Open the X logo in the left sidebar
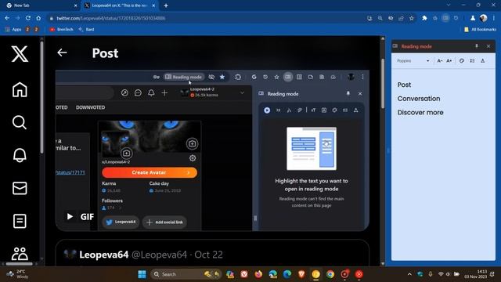The height and width of the screenshot is (282, 501). point(20,54)
